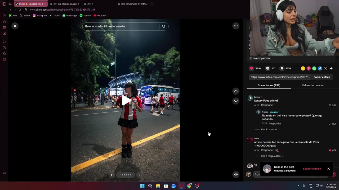339x190 pixels.
Task: Open Windows Start menu
Action: (x=142, y=186)
